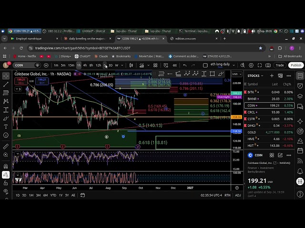The image size is (305, 228).
Task: Create an alert from top toolbar
Action: [x=166, y=66]
